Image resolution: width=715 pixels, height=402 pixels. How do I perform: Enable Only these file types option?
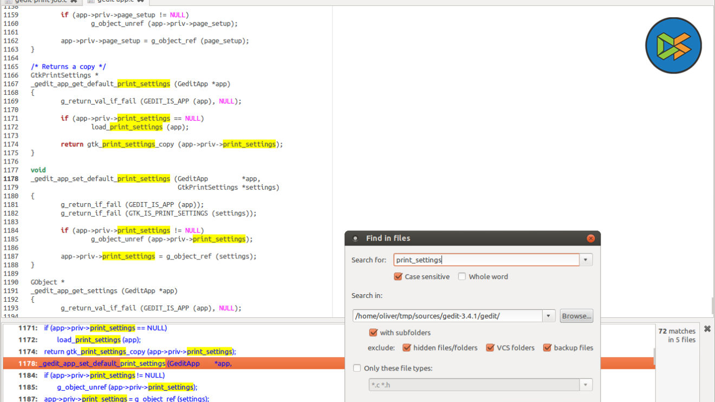click(357, 368)
